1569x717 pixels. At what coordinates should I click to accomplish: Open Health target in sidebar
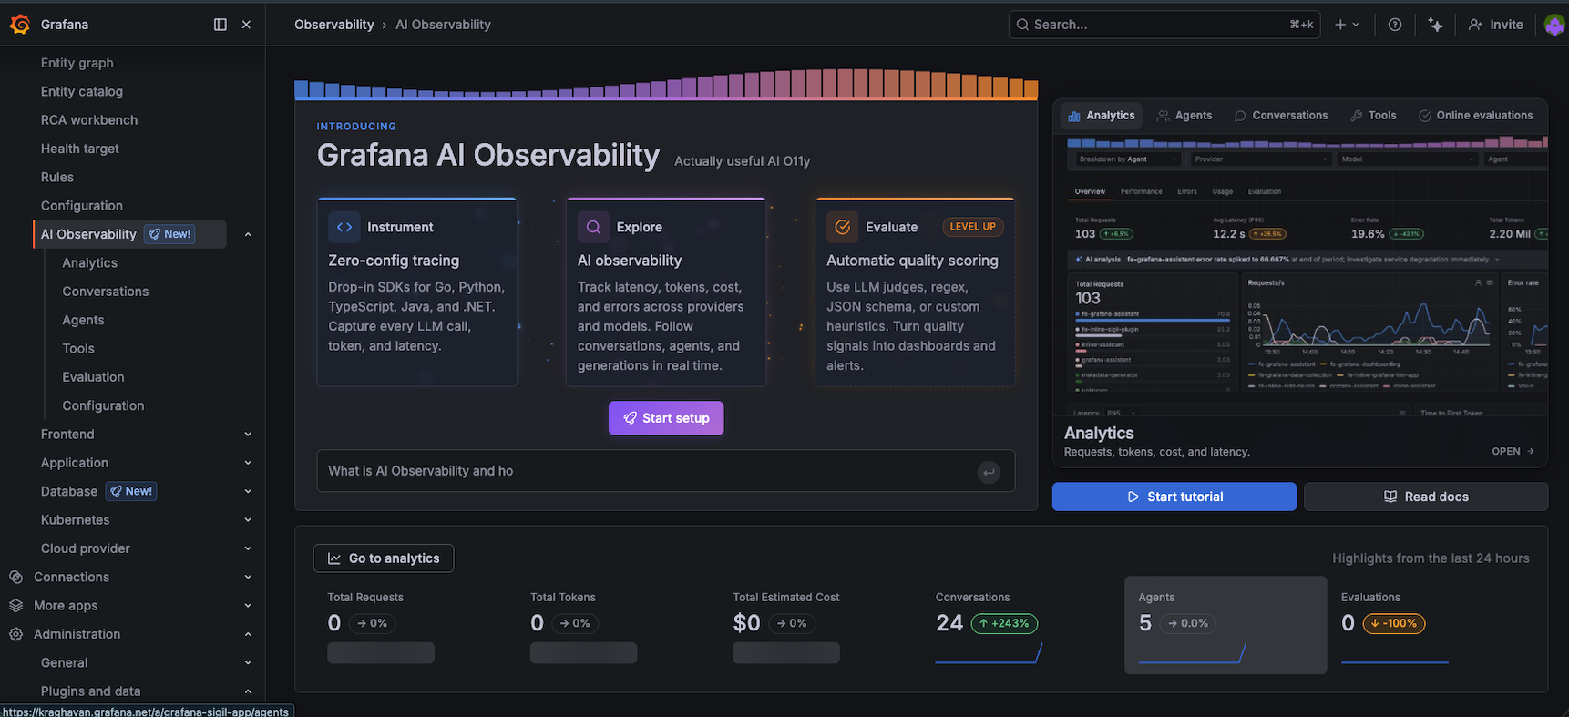click(80, 149)
